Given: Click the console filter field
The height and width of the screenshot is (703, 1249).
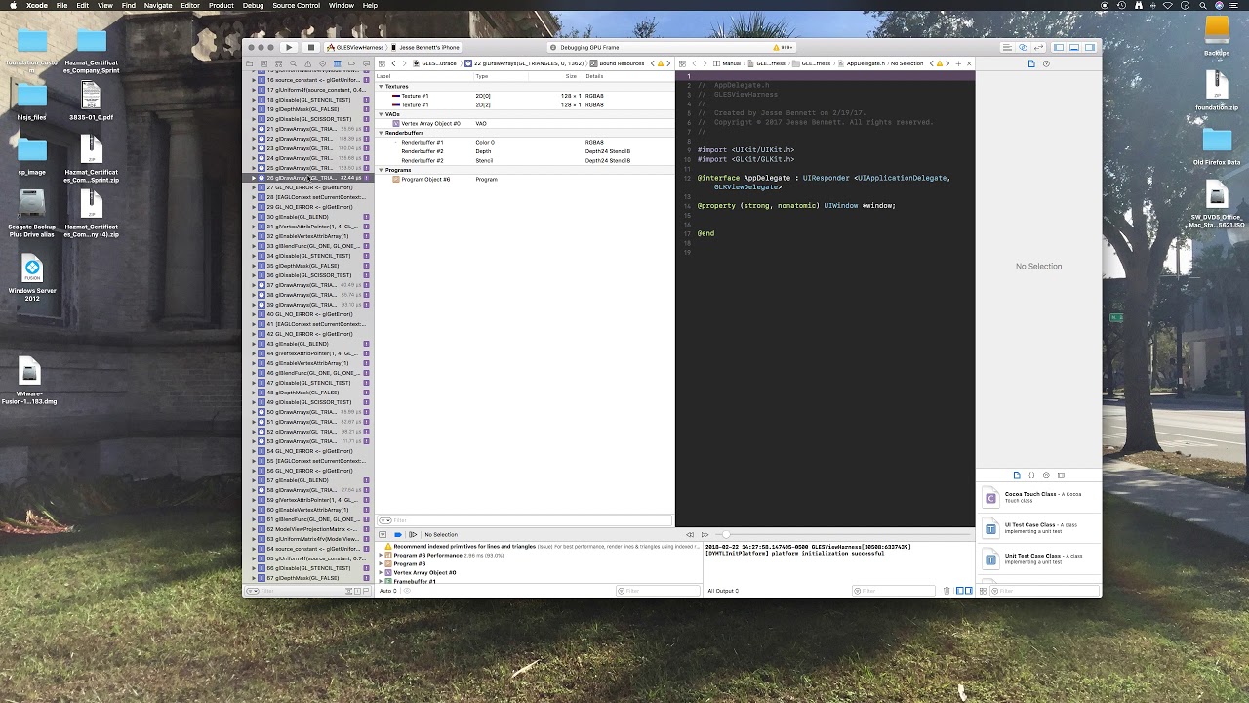Looking at the screenshot, I should click(x=892, y=591).
